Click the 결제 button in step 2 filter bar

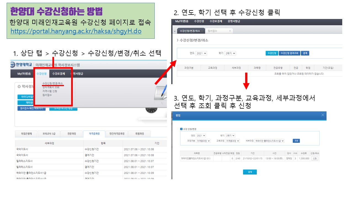[x=305, y=53]
